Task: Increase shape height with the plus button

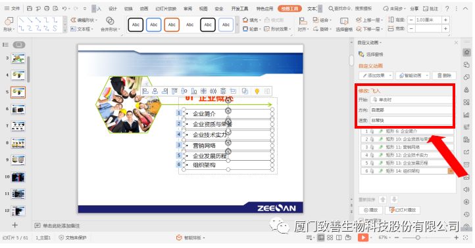Action: (445, 20)
